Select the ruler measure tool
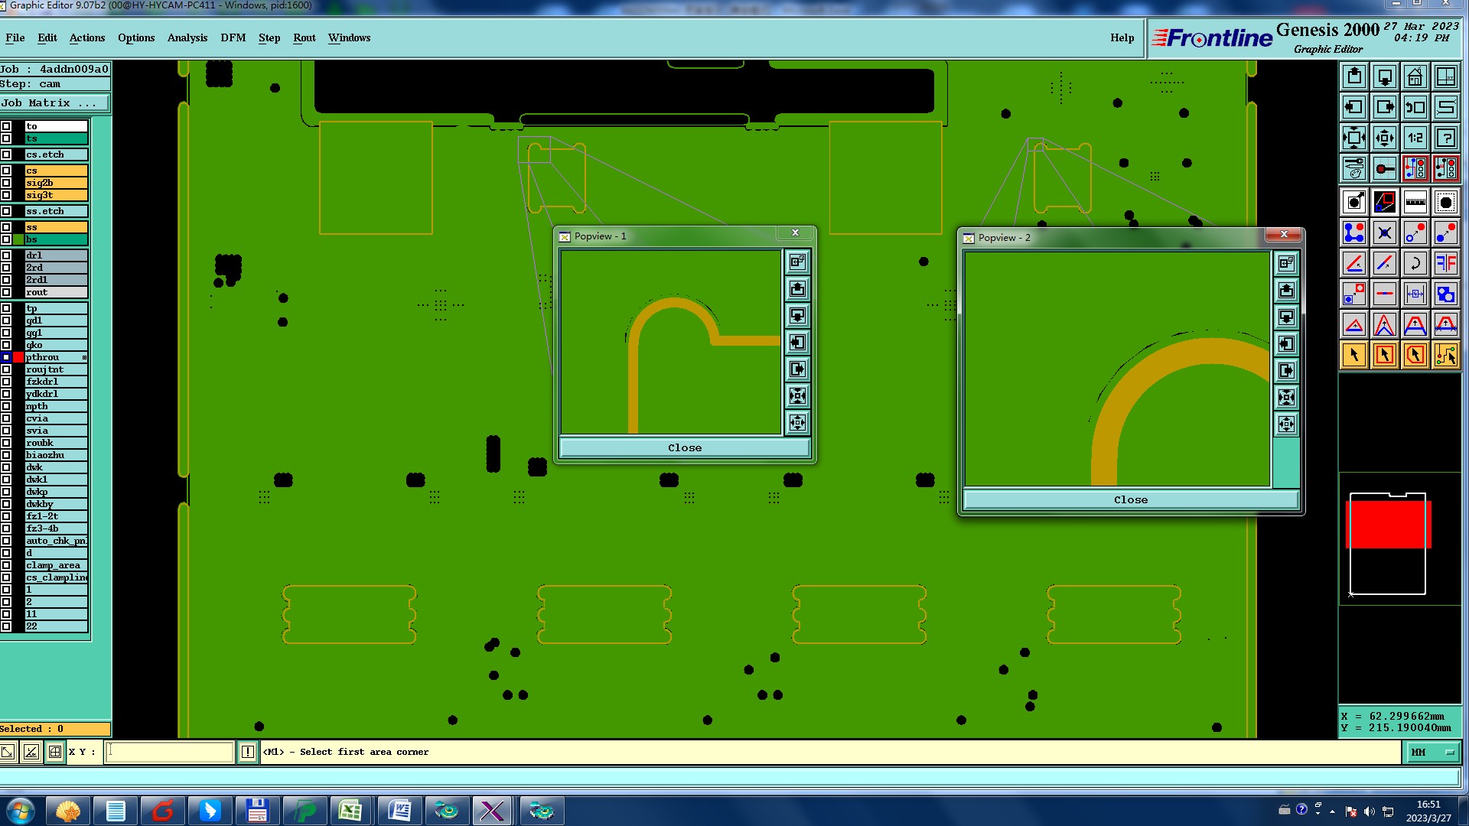 (x=1415, y=203)
